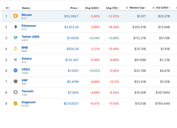177x128 pixels.
Task: Open the Vol (24H) info icon
Action: 153,8
